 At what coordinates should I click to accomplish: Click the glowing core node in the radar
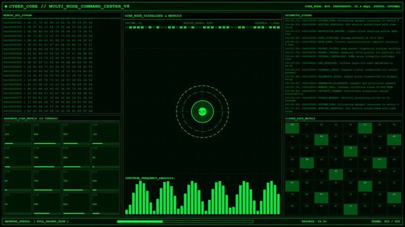(202, 112)
